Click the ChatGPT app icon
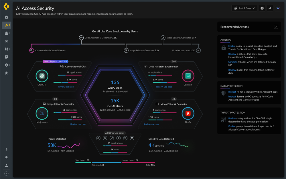286x179 pixels. (x=42, y=76)
